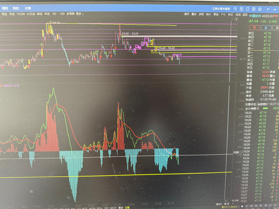Select ROC indicator tab

[x=85, y=208]
